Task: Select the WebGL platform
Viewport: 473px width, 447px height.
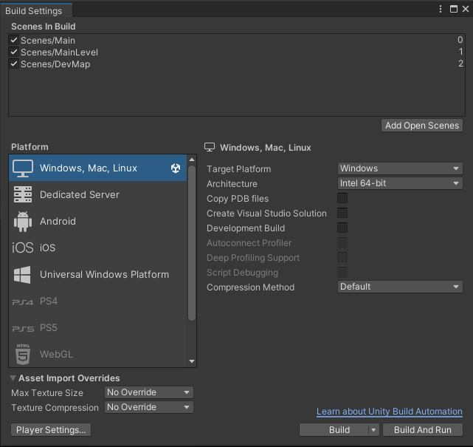Action: click(x=97, y=354)
